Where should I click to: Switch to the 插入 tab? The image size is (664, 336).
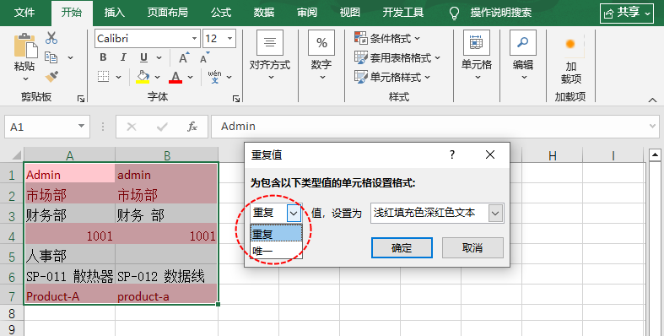pos(115,13)
